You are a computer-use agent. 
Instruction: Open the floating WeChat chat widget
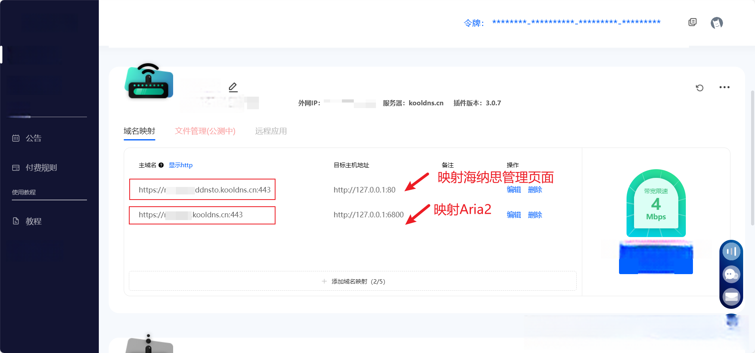[x=731, y=274]
